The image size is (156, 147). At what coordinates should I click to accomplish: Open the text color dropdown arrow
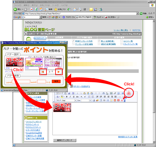(x=59, y=97)
